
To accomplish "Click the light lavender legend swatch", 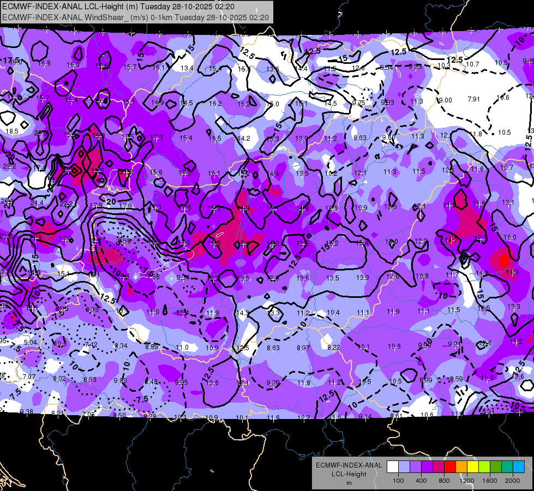I will point(404,467).
